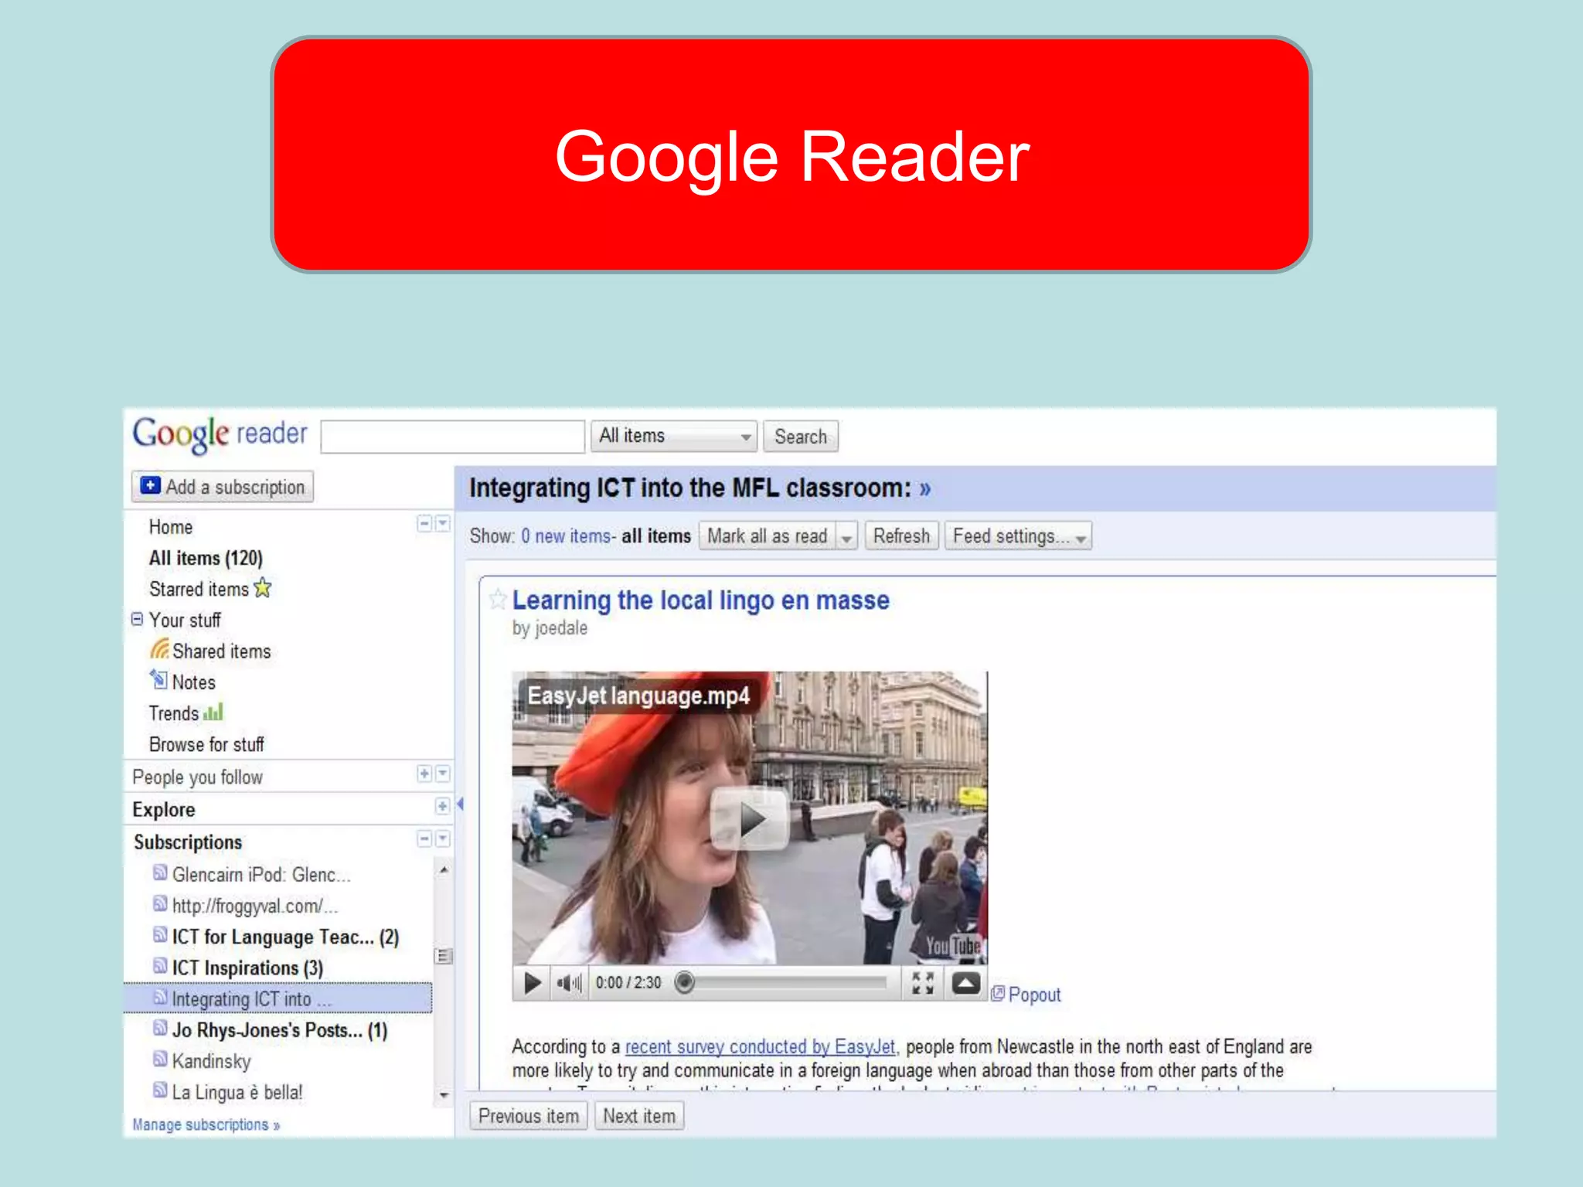
Task: Click the Popout link
Action: click(1026, 995)
